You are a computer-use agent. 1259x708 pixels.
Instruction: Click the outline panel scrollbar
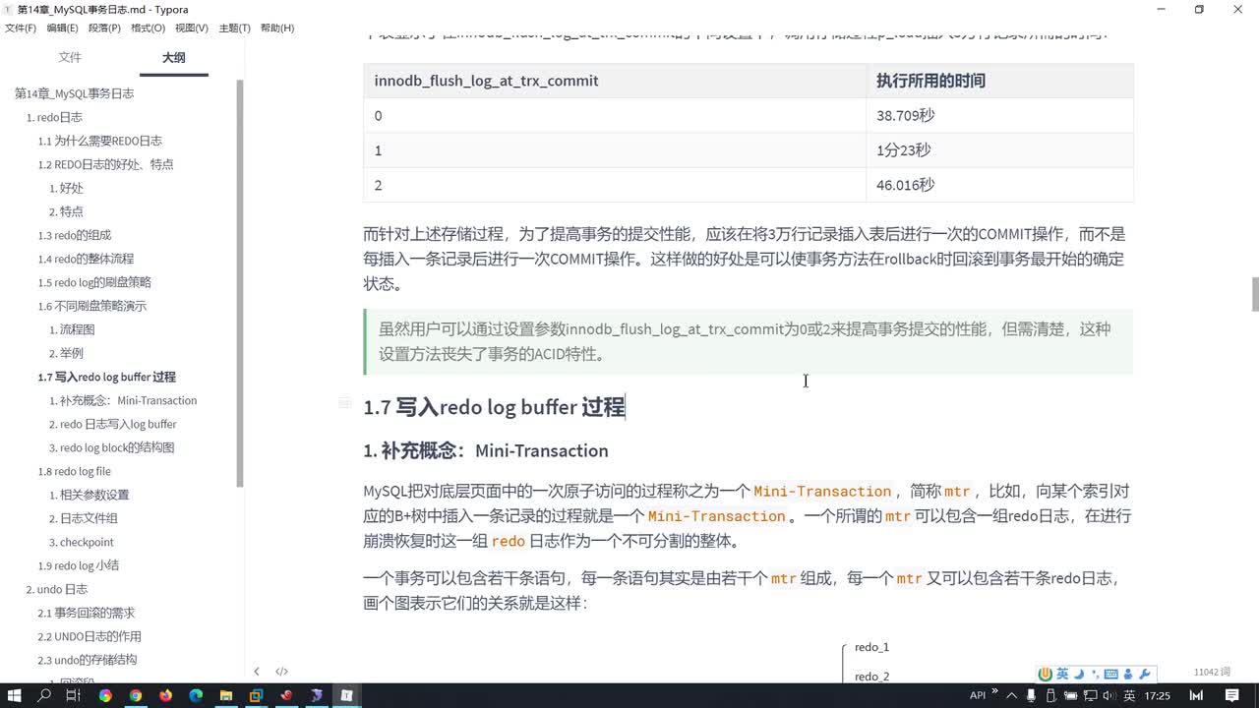(x=240, y=282)
